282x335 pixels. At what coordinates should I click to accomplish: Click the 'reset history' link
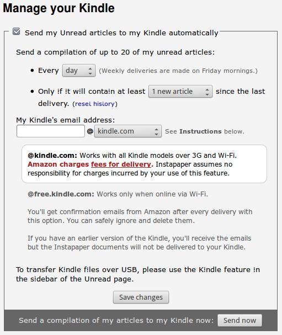tap(95, 104)
